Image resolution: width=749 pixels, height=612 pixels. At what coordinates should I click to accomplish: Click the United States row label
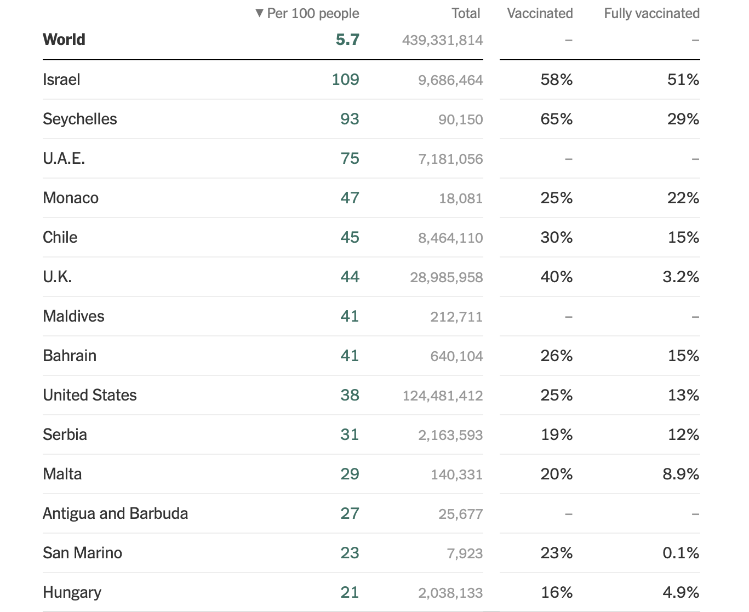(x=90, y=396)
